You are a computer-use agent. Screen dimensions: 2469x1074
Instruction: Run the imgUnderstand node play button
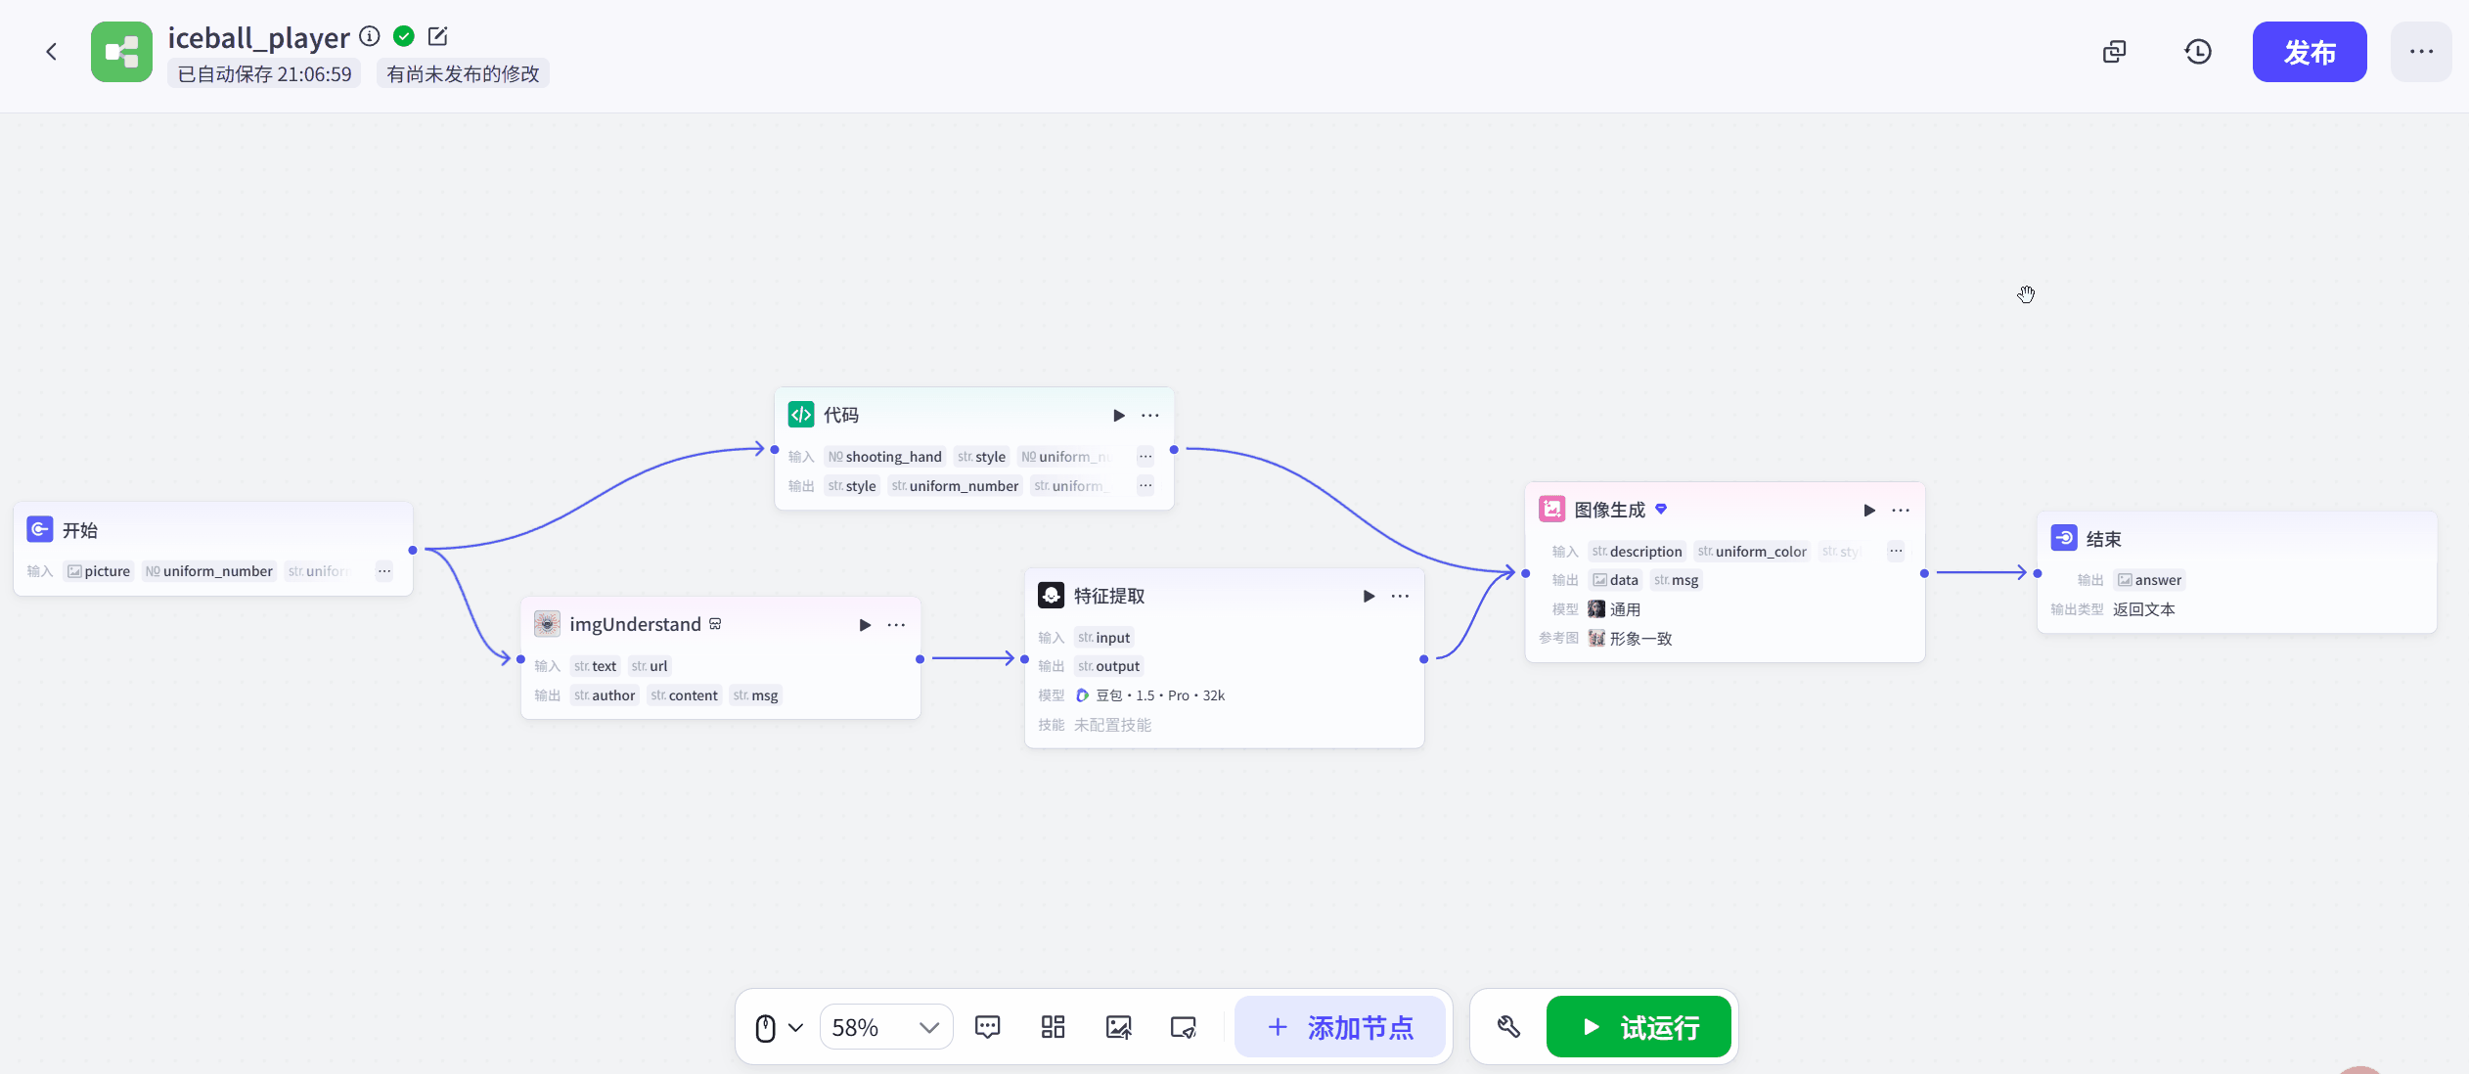coord(865,625)
